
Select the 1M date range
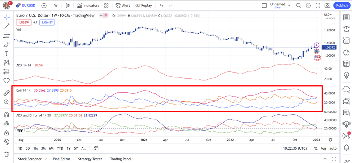(x=35, y=149)
